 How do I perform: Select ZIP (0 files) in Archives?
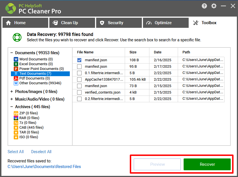[x=29, y=113]
